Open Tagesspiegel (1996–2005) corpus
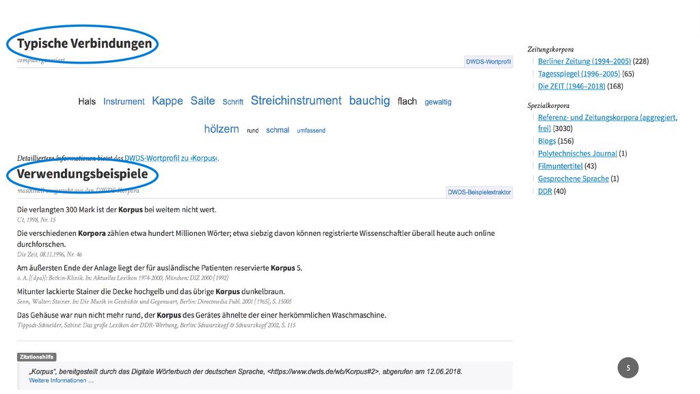The width and height of the screenshot is (700, 394). coord(579,74)
